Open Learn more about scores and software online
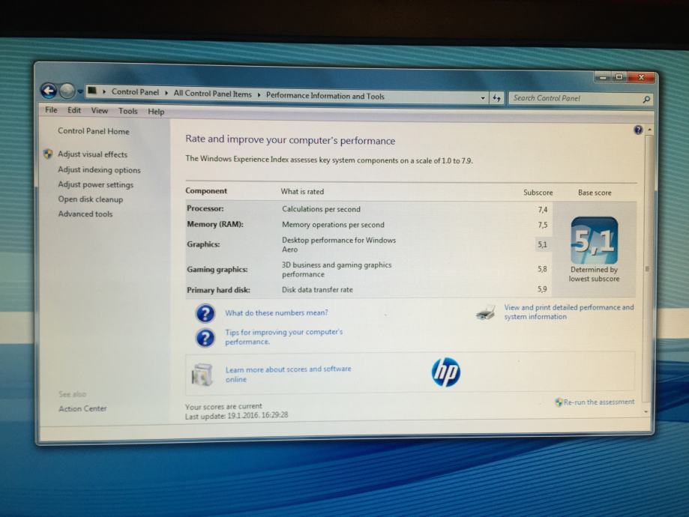This screenshot has width=689, height=517. (x=288, y=374)
